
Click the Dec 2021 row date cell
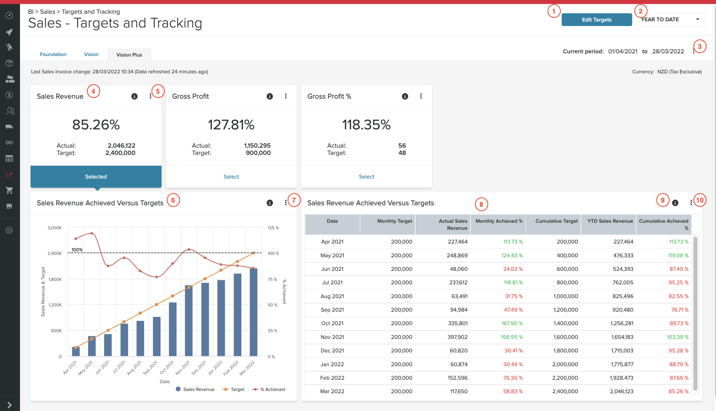coord(332,351)
